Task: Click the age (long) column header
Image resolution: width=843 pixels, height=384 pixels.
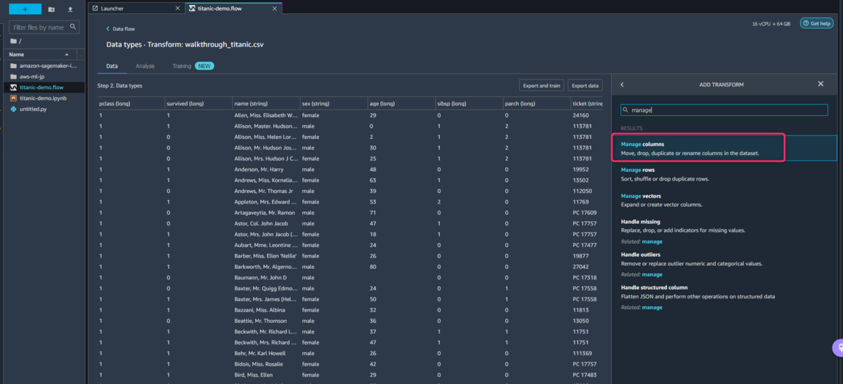Action: (400, 104)
